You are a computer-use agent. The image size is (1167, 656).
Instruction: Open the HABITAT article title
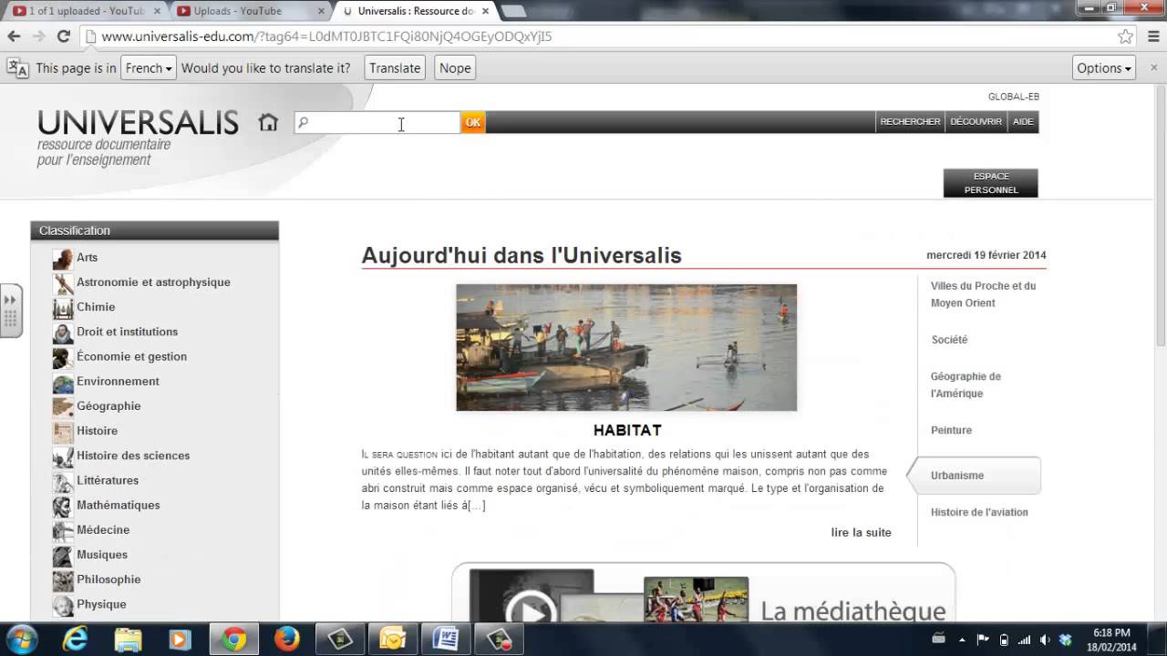click(x=627, y=430)
